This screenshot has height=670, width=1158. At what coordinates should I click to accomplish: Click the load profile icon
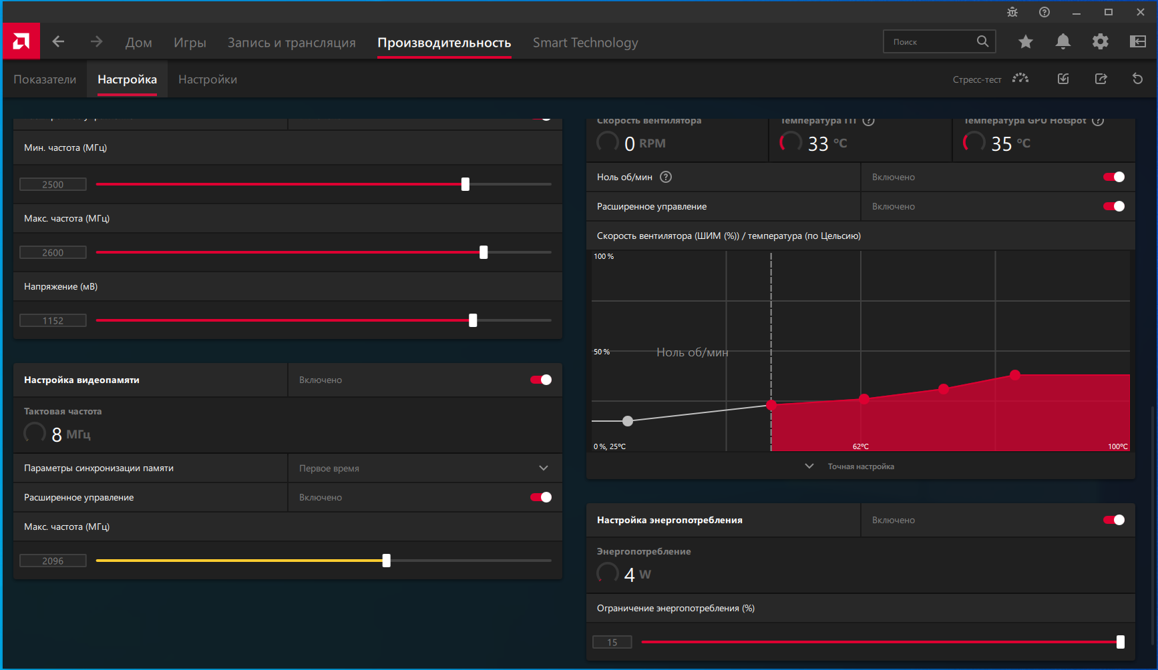pos(1063,79)
